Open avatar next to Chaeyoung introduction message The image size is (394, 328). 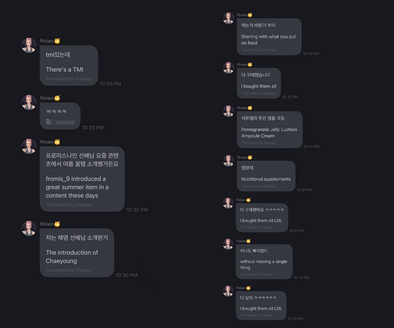coord(29,228)
